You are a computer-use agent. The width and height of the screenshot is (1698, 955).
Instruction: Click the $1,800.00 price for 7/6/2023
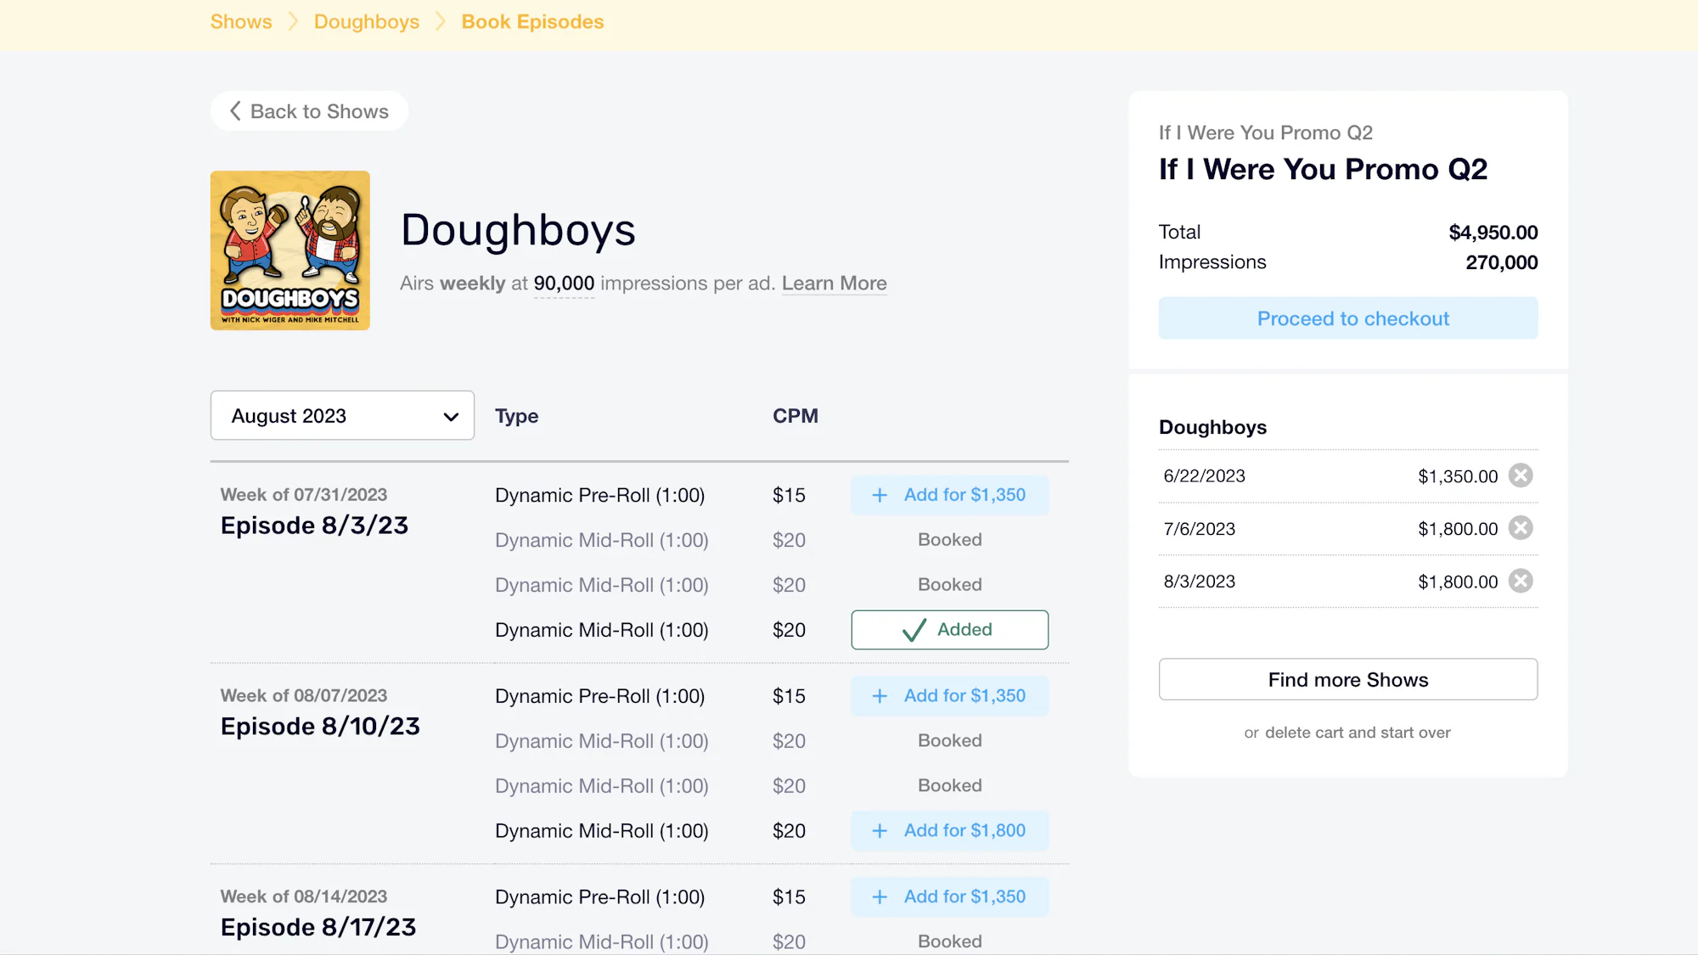pyautogui.click(x=1458, y=529)
